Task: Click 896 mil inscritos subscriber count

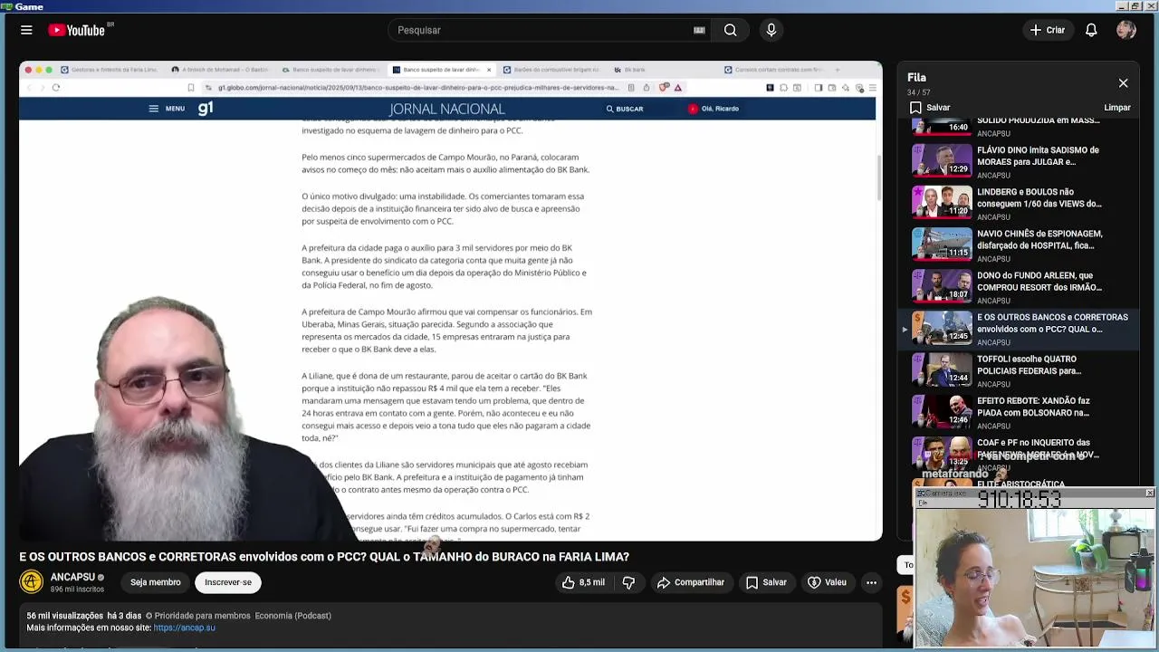Action: (77, 590)
